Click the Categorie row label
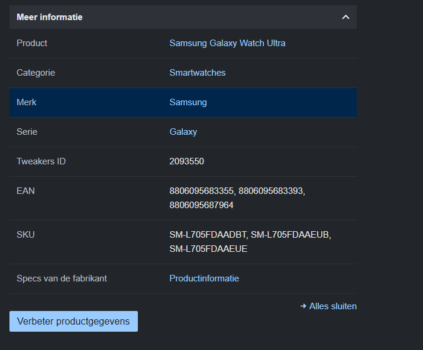 36,73
